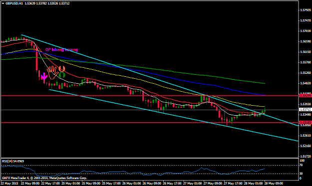Click the 27 May 17:00 time label

[233, 183]
